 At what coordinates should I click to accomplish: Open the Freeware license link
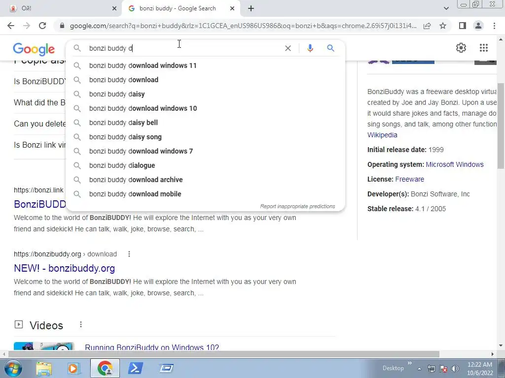409,179
